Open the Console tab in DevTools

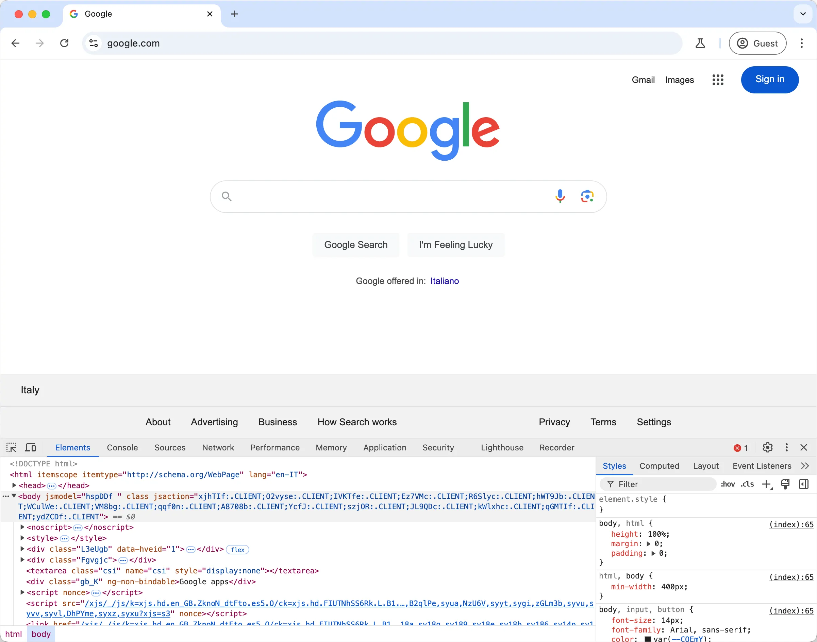point(122,448)
